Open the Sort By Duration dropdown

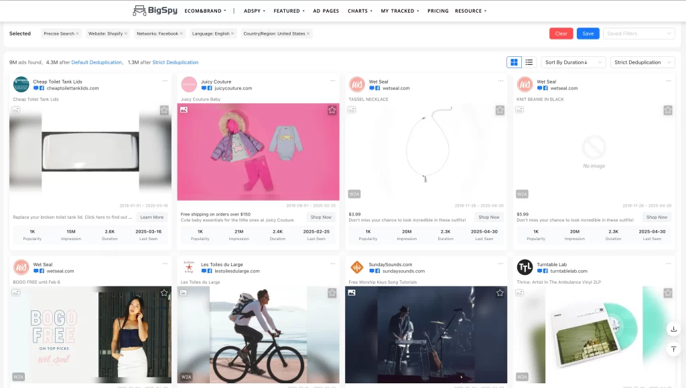tap(573, 62)
